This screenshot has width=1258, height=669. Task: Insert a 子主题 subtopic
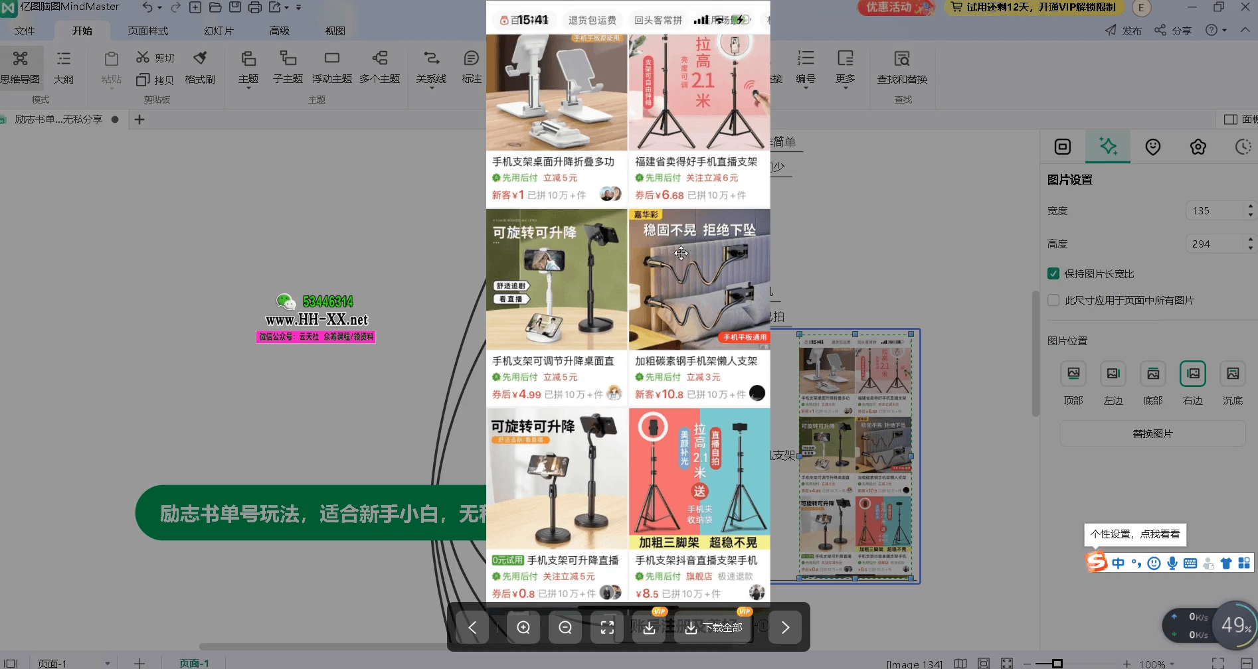click(288, 68)
